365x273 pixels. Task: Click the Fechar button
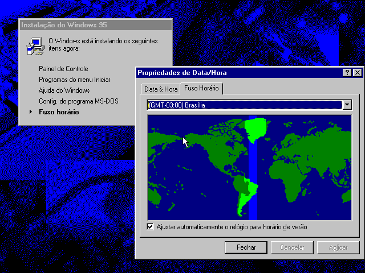coord(246,247)
